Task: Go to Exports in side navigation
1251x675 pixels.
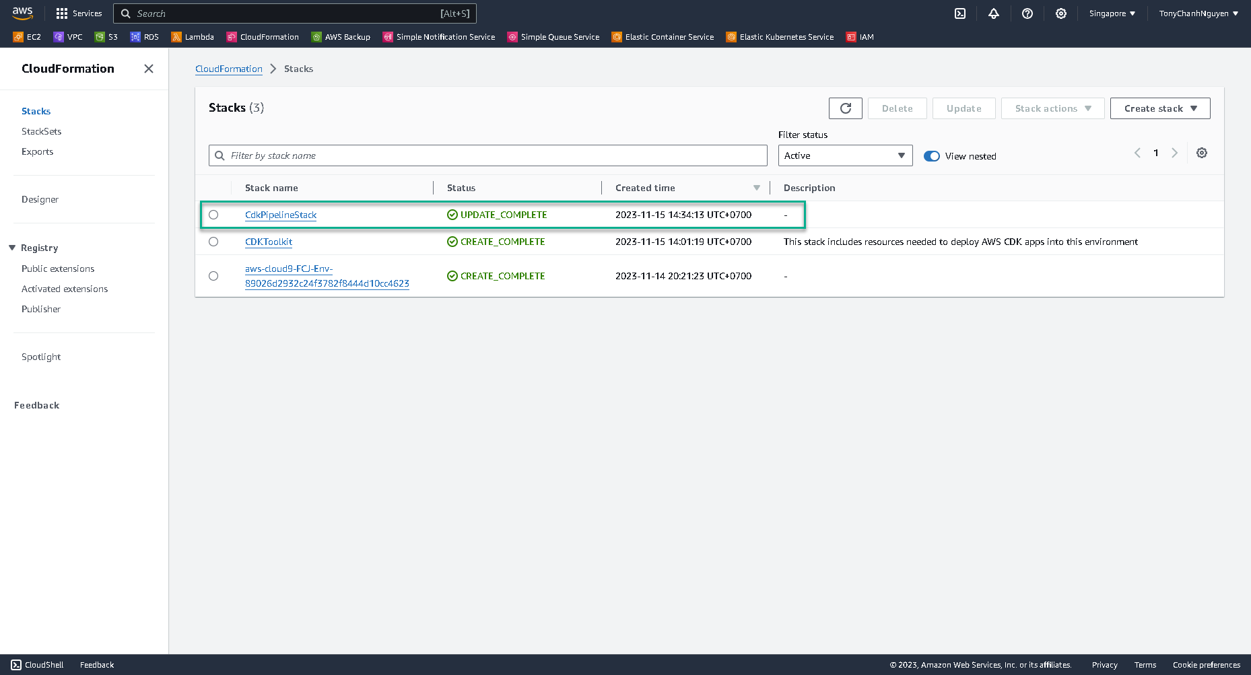Action: [x=38, y=151]
